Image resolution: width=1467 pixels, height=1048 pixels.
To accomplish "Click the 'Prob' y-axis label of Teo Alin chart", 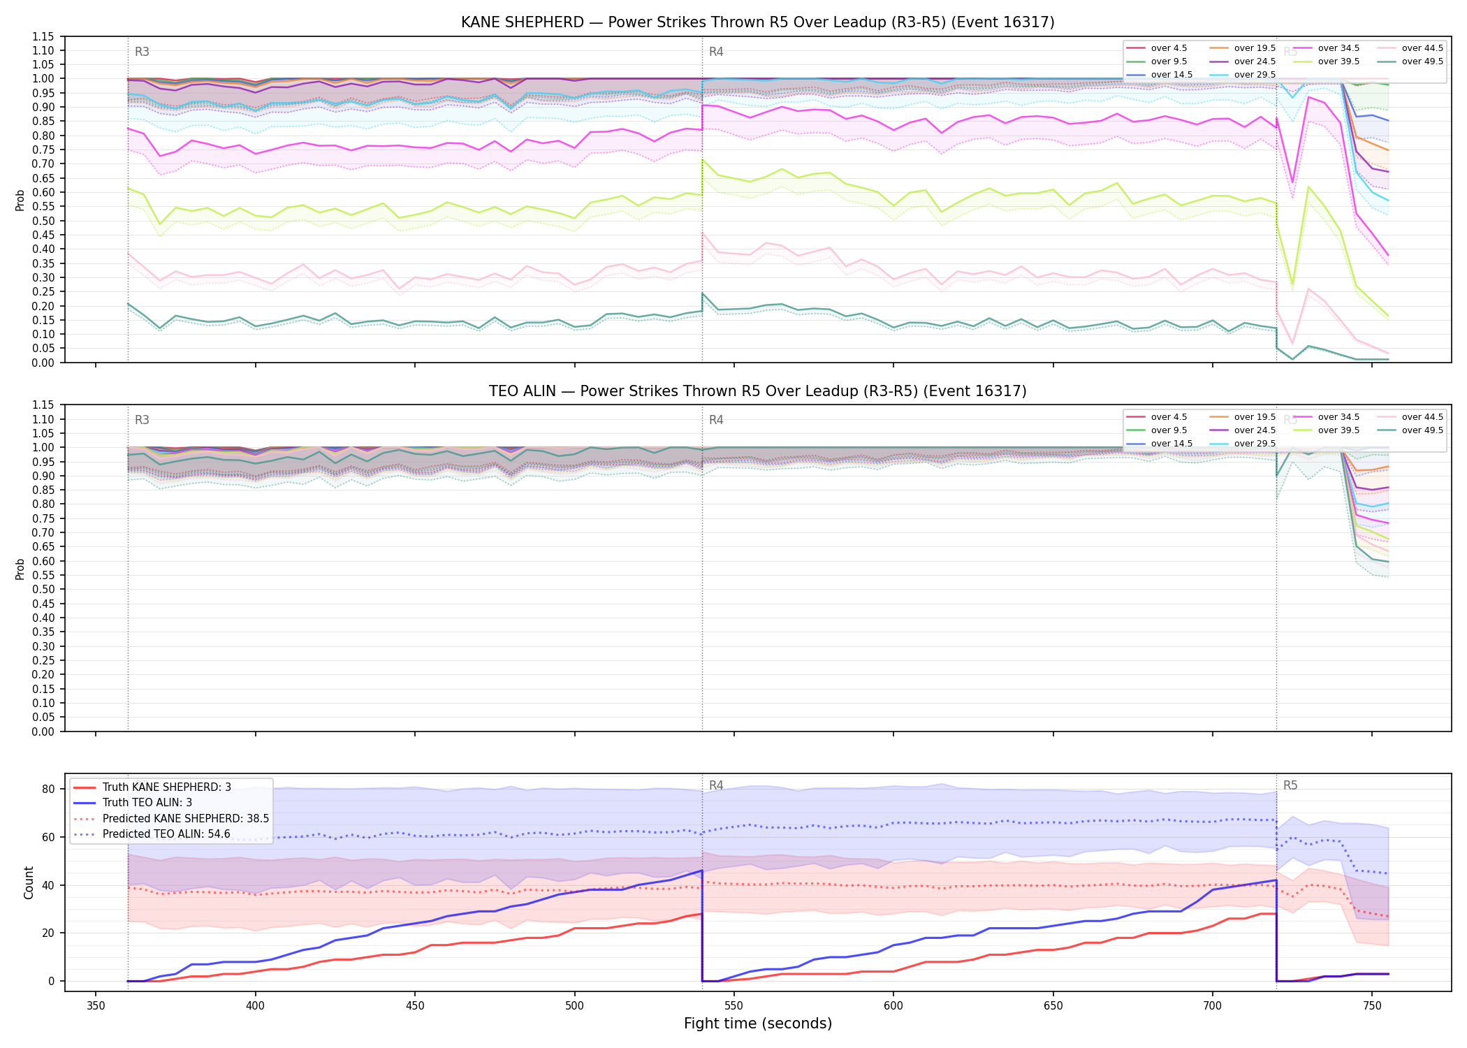I will tap(20, 569).
